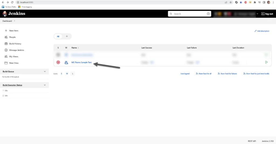Open the Icon legend link

point(185,73)
